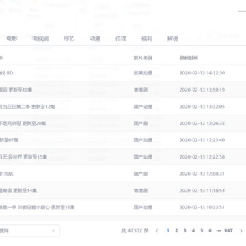Switch to the 电视剧 tab
The width and height of the screenshot is (246, 246).
click(40, 38)
